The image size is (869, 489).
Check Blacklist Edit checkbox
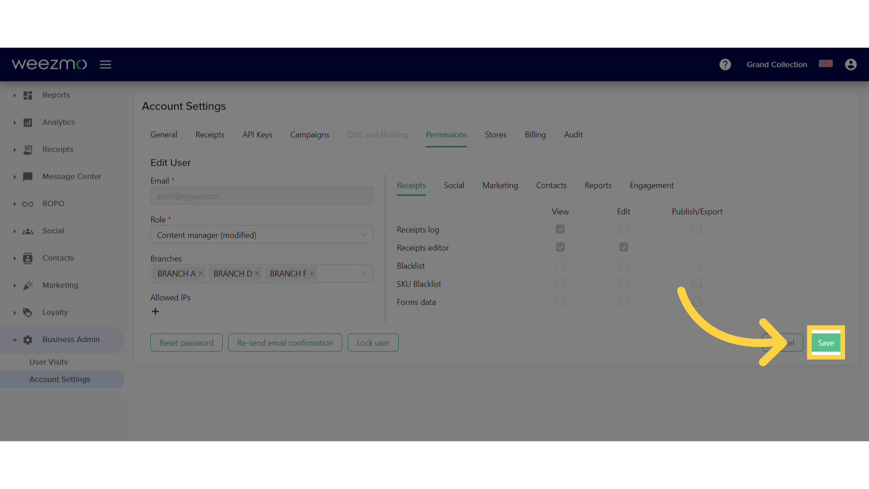pos(624,265)
